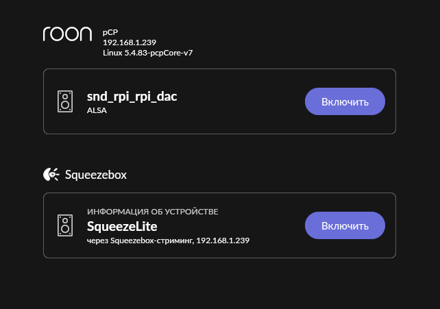This screenshot has width=440, height=309.
Task: Select the snd_rpi_rpi_dac device name
Action: click(x=132, y=97)
